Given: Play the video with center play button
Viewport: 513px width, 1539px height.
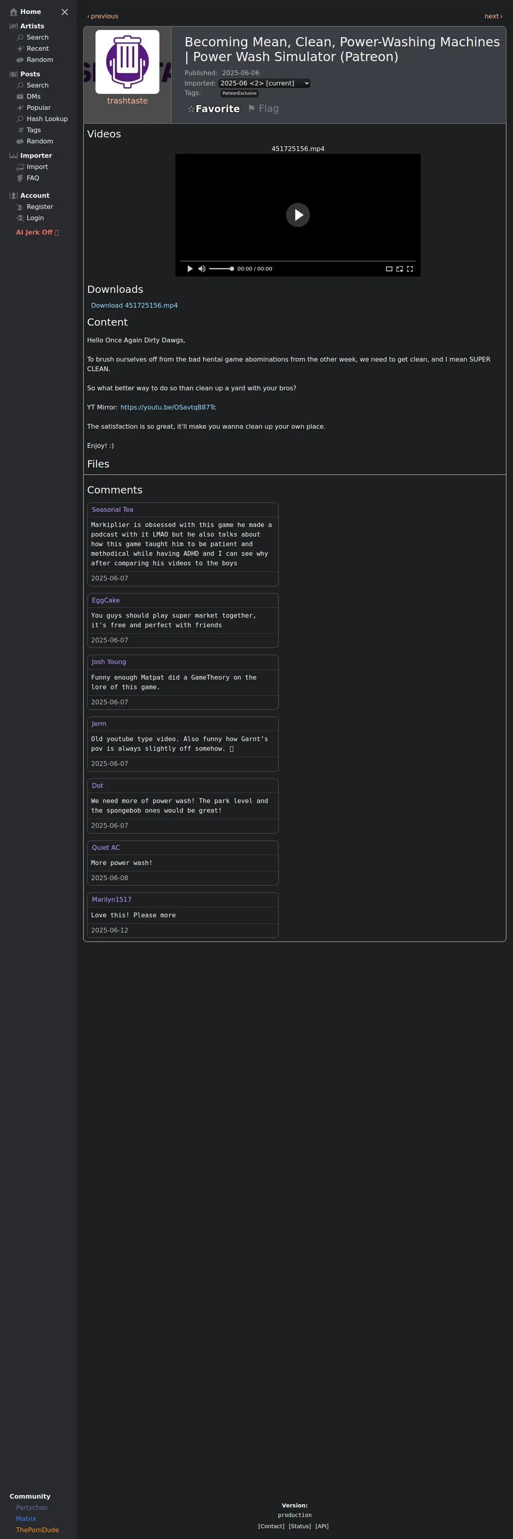Looking at the screenshot, I should pos(298,215).
